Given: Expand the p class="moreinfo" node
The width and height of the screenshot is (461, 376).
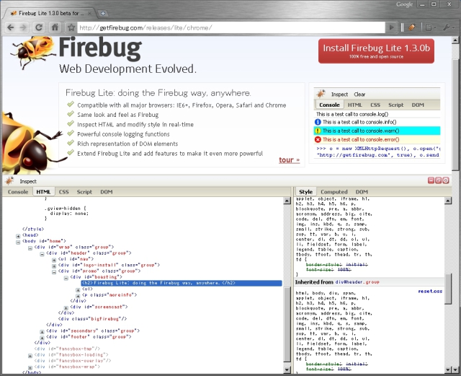Looking at the screenshot, I should [x=78, y=296].
